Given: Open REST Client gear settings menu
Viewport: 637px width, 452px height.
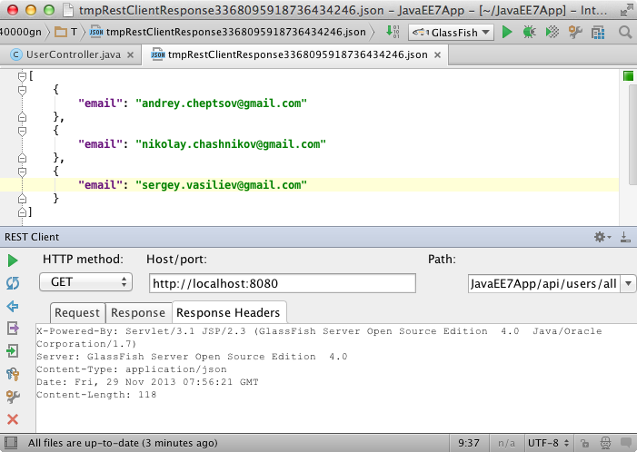Looking at the screenshot, I should (602, 237).
